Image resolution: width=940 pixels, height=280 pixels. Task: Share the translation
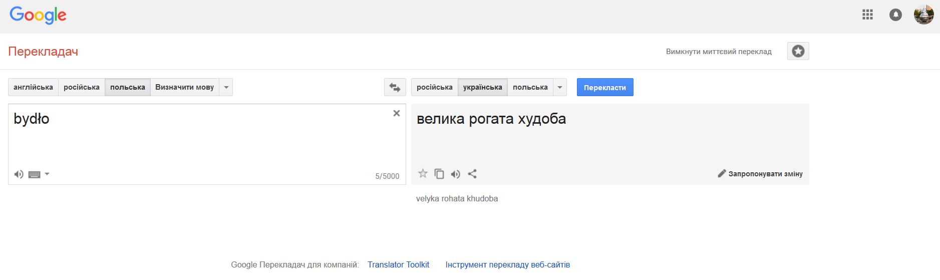[472, 174]
